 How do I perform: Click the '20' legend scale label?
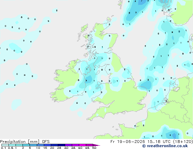52,148
